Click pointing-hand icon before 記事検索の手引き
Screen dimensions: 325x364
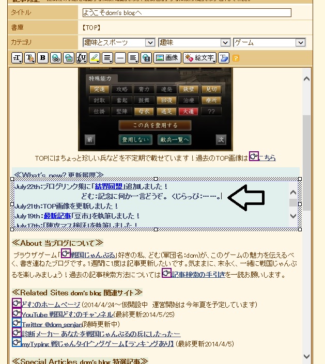(x=166, y=273)
